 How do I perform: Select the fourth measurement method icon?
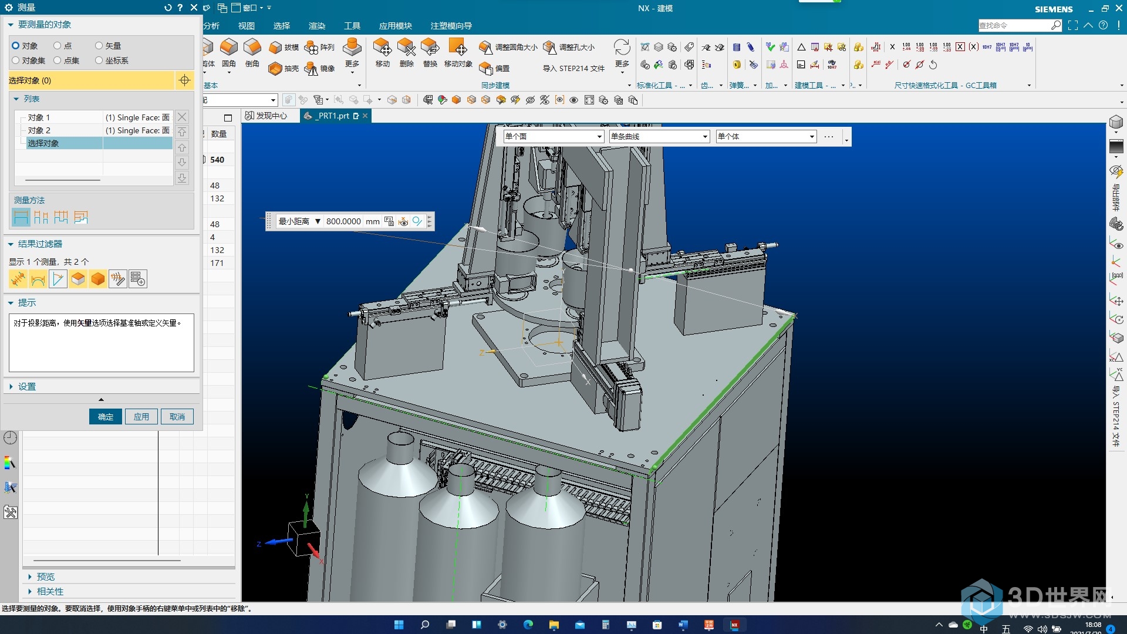[x=81, y=217]
